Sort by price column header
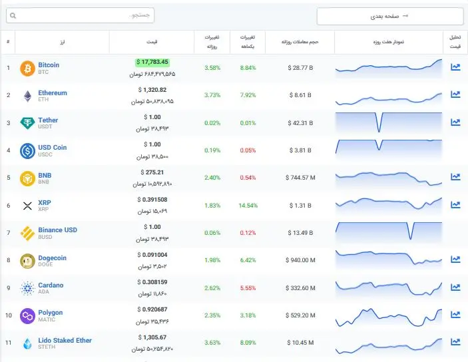This screenshot has height=362, width=468. 152,42
